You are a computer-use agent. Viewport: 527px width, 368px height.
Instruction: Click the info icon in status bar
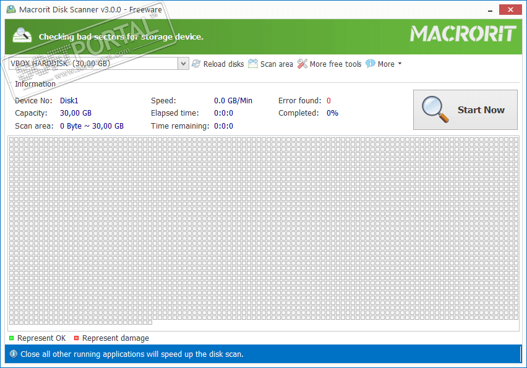point(14,354)
